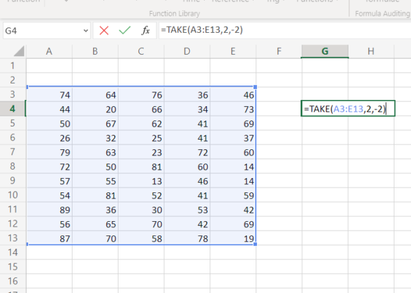
Task: Click cell B3 containing 64
Action: point(95,94)
